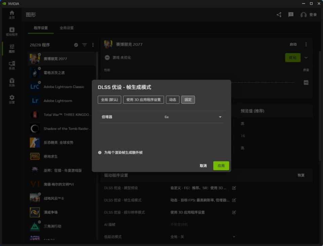Select 动态 mode in DLSS dialog
The width and height of the screenshot is (323, 246).
click(x=173, y=99)
